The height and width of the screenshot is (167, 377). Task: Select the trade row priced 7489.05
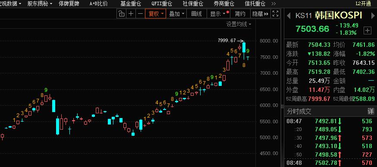click(x=330, y=130)
